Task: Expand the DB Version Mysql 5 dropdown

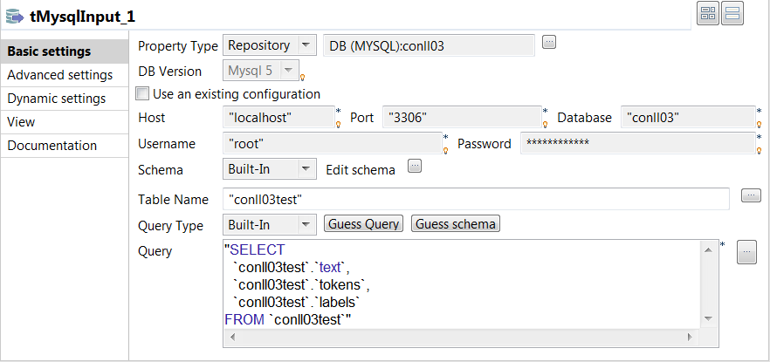Action: [291, 71]
